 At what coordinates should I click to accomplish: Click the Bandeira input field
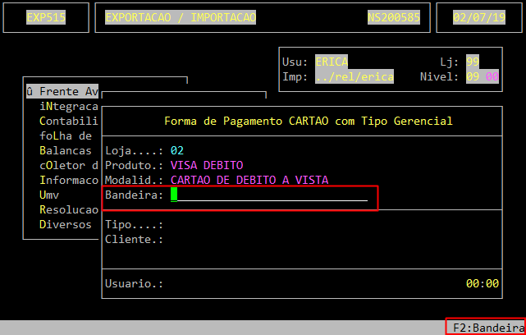[269, 195]
